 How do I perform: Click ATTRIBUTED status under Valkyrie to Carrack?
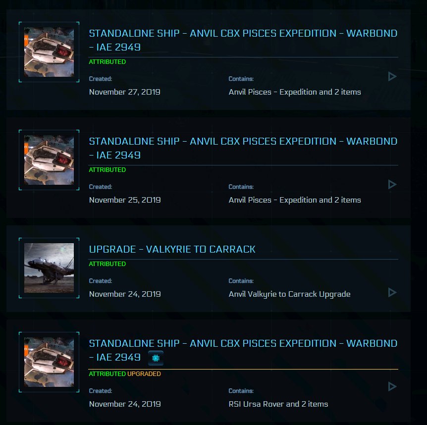(107, 264)
